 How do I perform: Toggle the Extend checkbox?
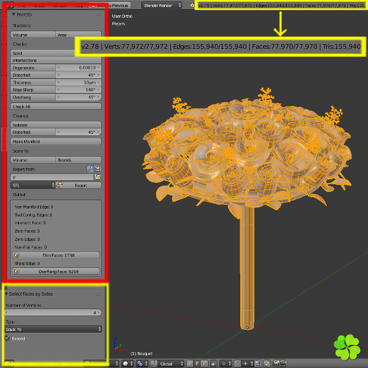tap(7, 338)
